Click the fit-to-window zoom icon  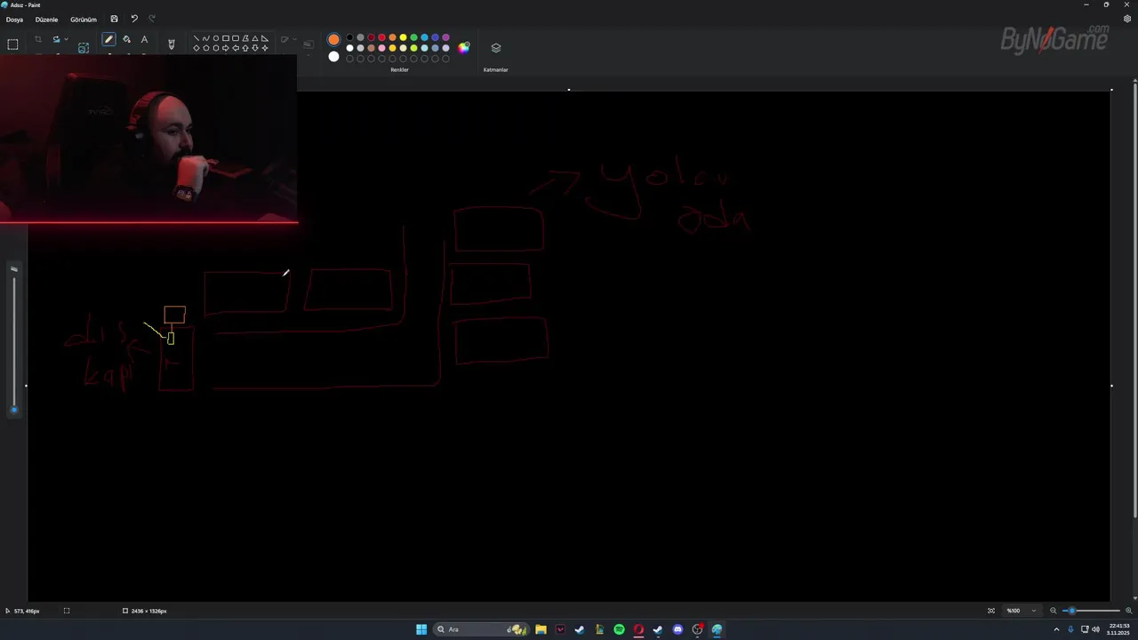991,611
